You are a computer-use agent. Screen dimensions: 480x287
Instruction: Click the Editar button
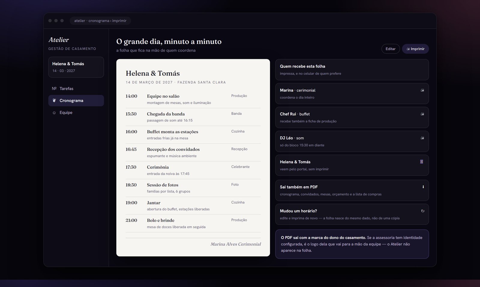coord(391,49)
